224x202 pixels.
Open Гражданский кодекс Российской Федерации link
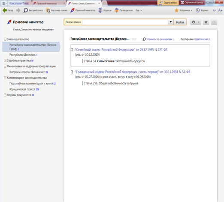133,72
